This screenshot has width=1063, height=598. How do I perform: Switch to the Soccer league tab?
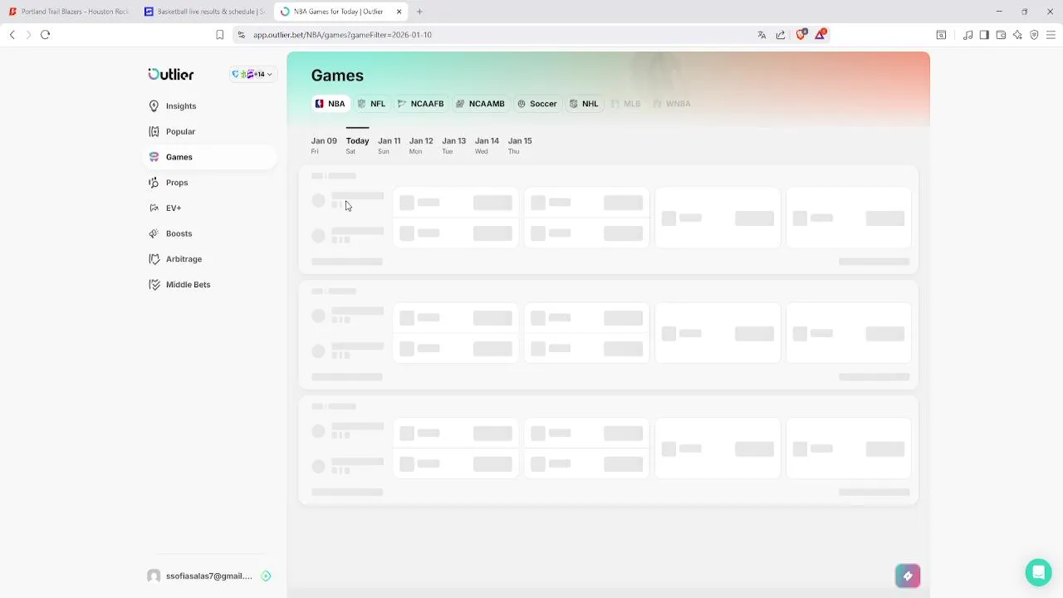tap(536, 104)
